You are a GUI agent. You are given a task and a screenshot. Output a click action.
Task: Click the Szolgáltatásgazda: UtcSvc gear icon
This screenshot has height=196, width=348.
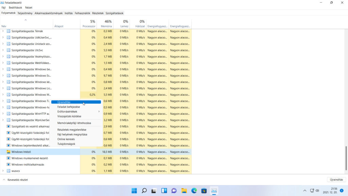8,50
